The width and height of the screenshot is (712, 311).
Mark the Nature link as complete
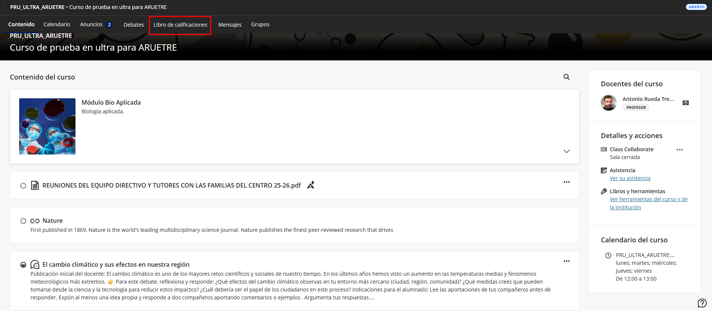pyautogui.click(x=23, y=221)
